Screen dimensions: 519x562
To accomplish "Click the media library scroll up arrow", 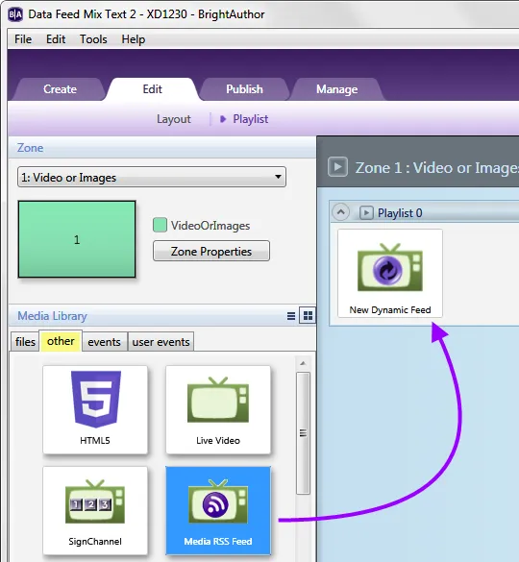I will click(x=303, y=363).
